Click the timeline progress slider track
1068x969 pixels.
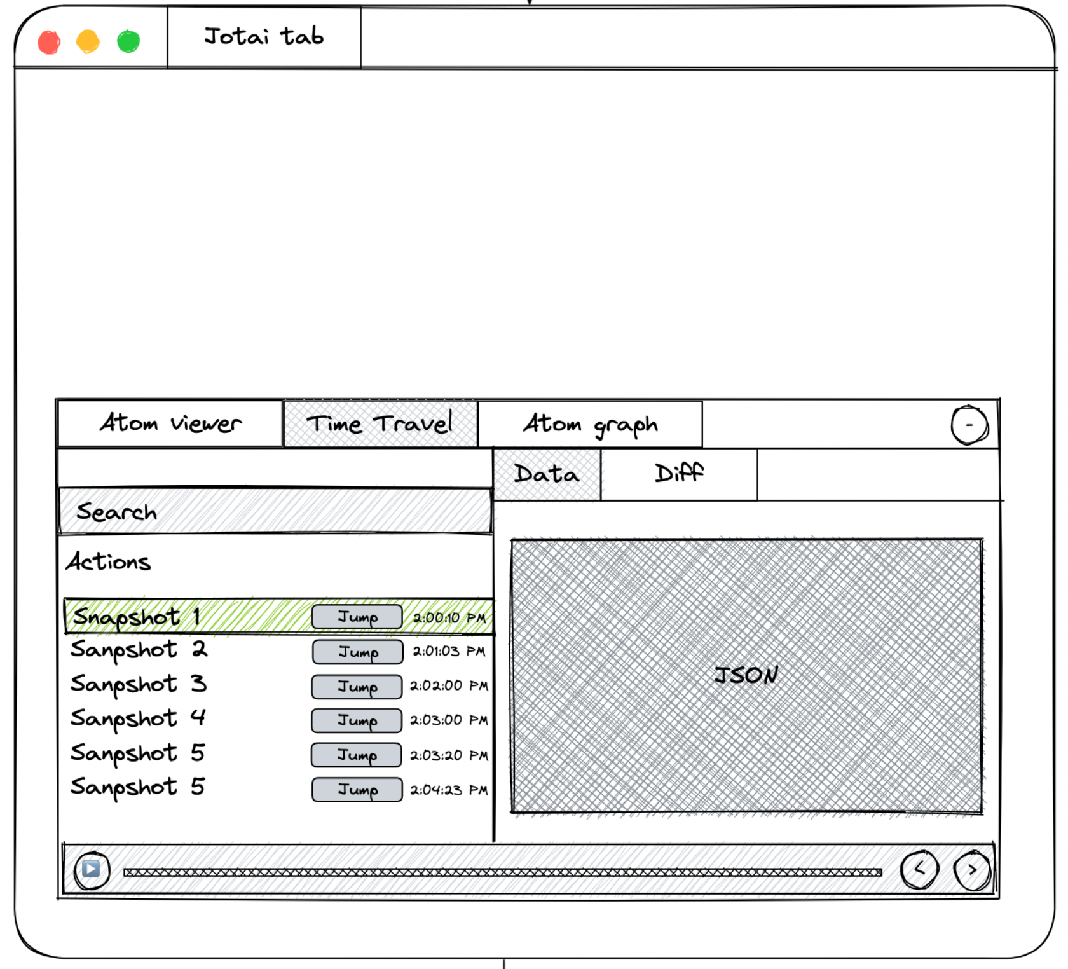[x=502, y=872]
